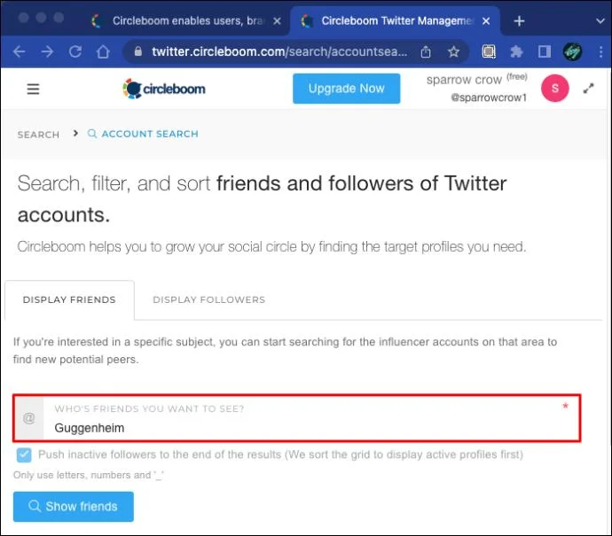The width and height of the screenshot is (612, 536).
Task: Click the @sparrowcrow1 username
Action: click(489, 97)
